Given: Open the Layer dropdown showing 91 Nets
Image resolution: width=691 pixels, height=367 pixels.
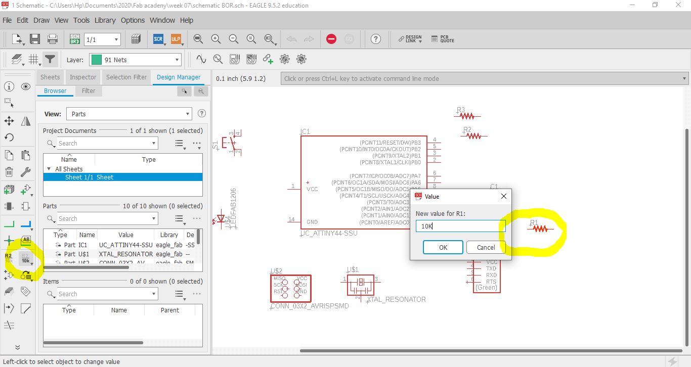Looking at the screenshot, I should [135, 60].
